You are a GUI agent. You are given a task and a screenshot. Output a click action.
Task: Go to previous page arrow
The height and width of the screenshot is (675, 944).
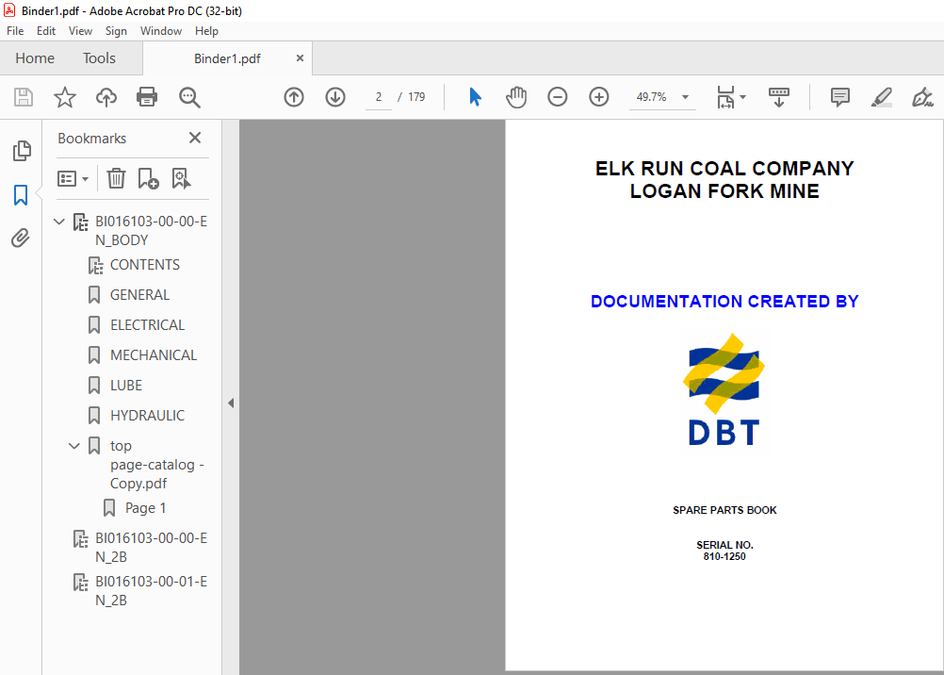pyautogui.click(x=294, y=97)
